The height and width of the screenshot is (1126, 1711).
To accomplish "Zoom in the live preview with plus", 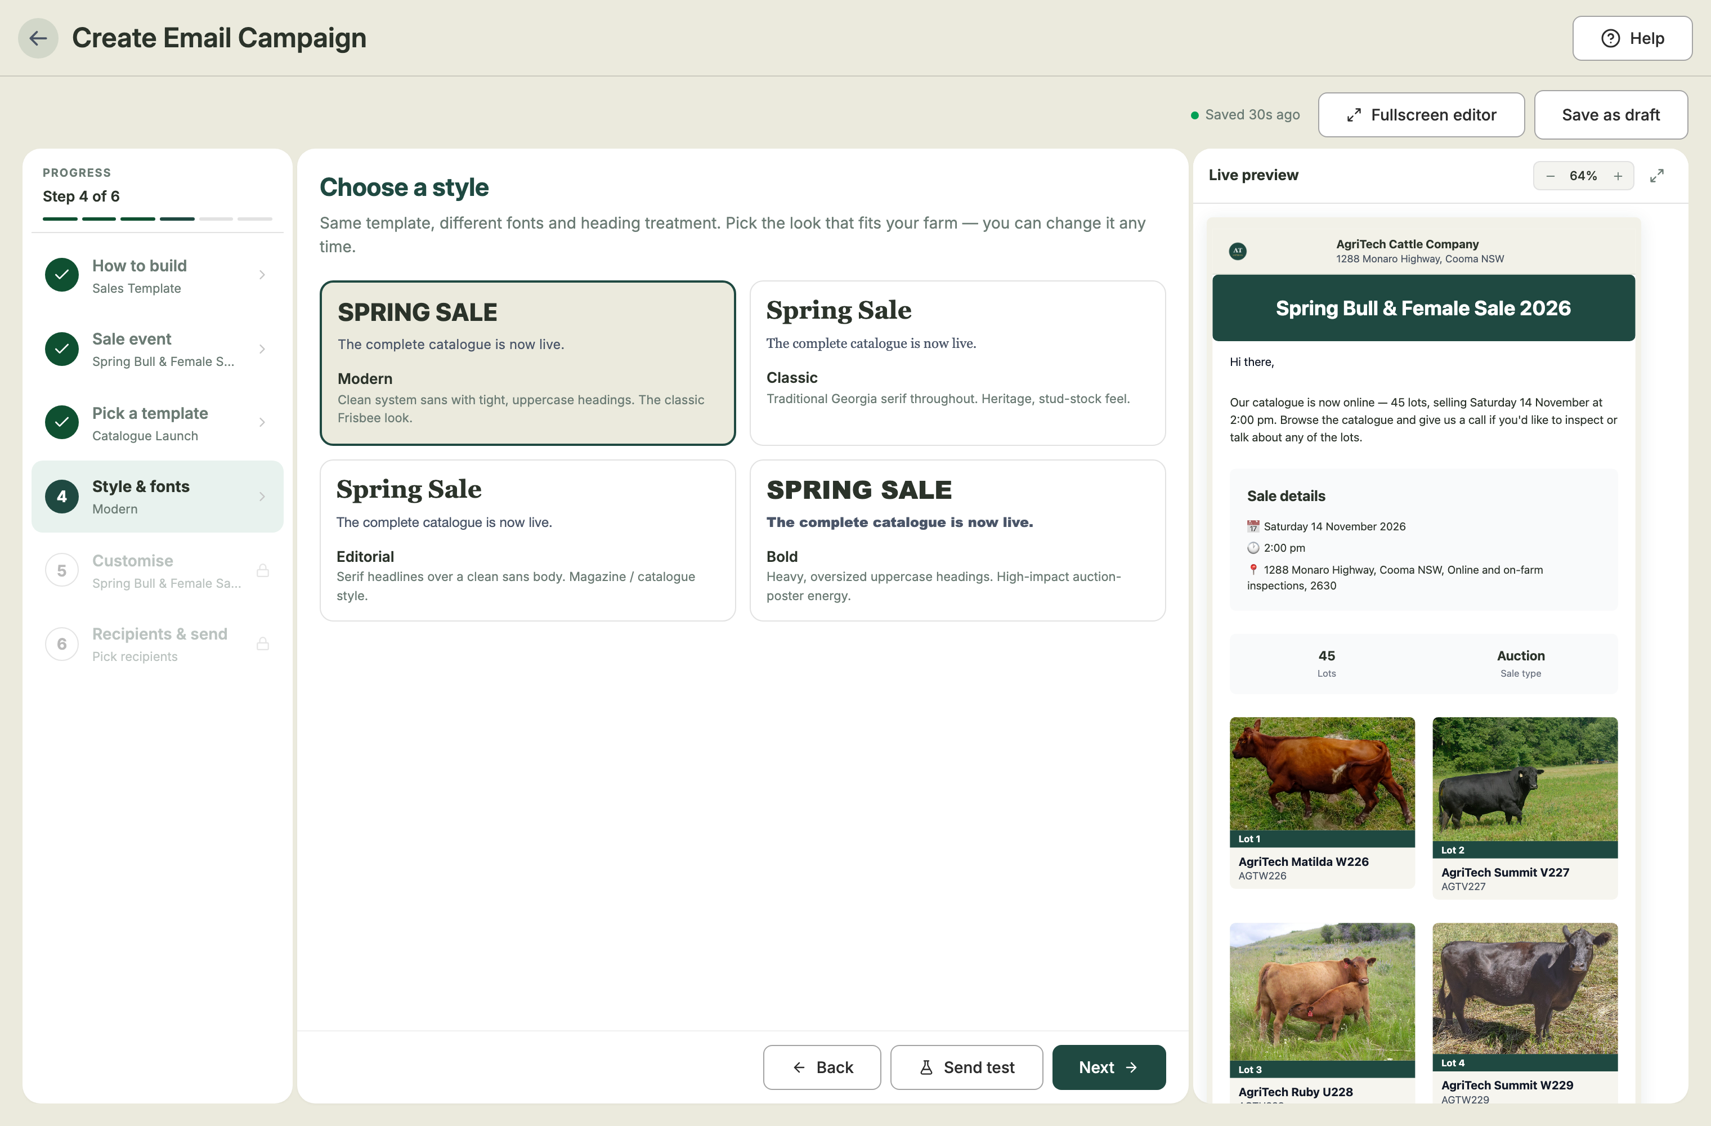I will (x=1618, y=176).
